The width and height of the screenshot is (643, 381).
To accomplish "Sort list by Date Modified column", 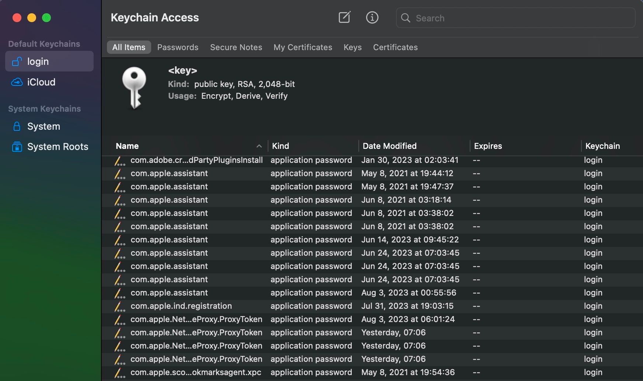I will click(389, 146).
